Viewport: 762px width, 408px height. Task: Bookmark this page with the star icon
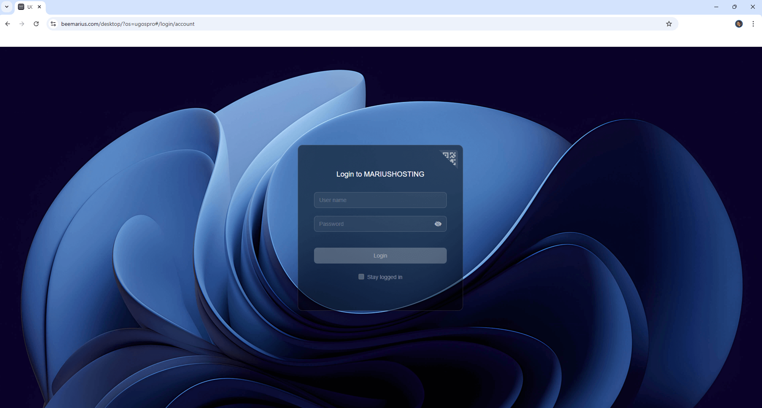(x=669, y=24)
